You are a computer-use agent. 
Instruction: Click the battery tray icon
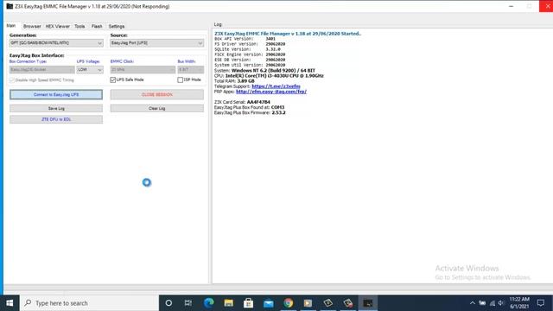coord(482,303)
